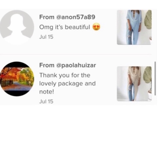Click the 'From' label in the first notification

point(47,17)
